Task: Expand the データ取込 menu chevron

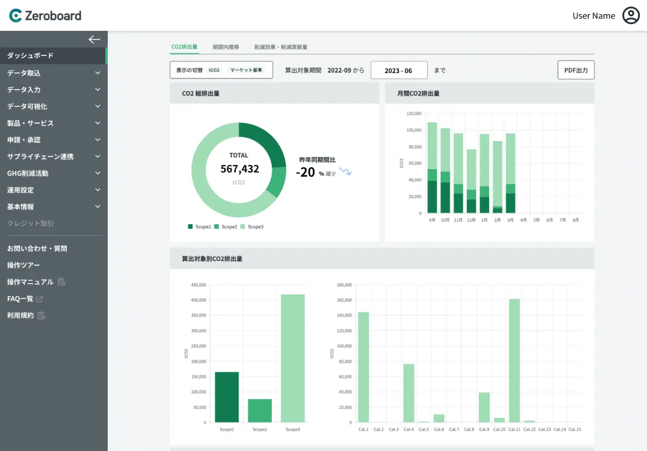Action: [x=98, y=73]
